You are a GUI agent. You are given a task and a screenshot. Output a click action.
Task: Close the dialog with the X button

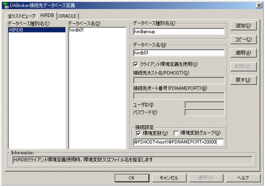click(x=259, y=5)
